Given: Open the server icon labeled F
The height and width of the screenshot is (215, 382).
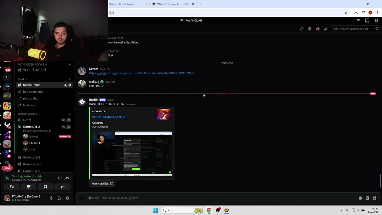Looking at the screenshot, I should tap(7, 77).
